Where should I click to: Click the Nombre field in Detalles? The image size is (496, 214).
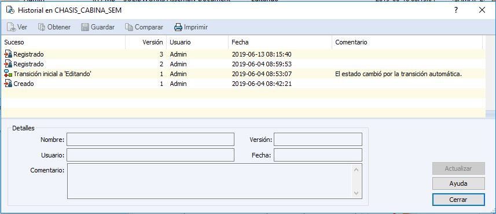click(x=150, y=140)
